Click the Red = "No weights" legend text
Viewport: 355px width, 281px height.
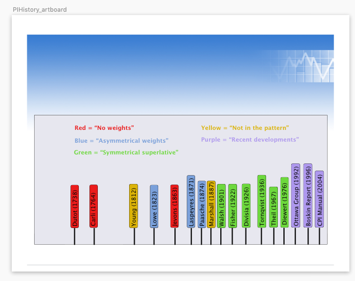pyautogui.click(x=104, y=128)
